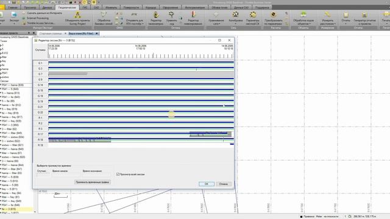Open Trimble Access Services
390x219 pixels.
tap(38, 23)
